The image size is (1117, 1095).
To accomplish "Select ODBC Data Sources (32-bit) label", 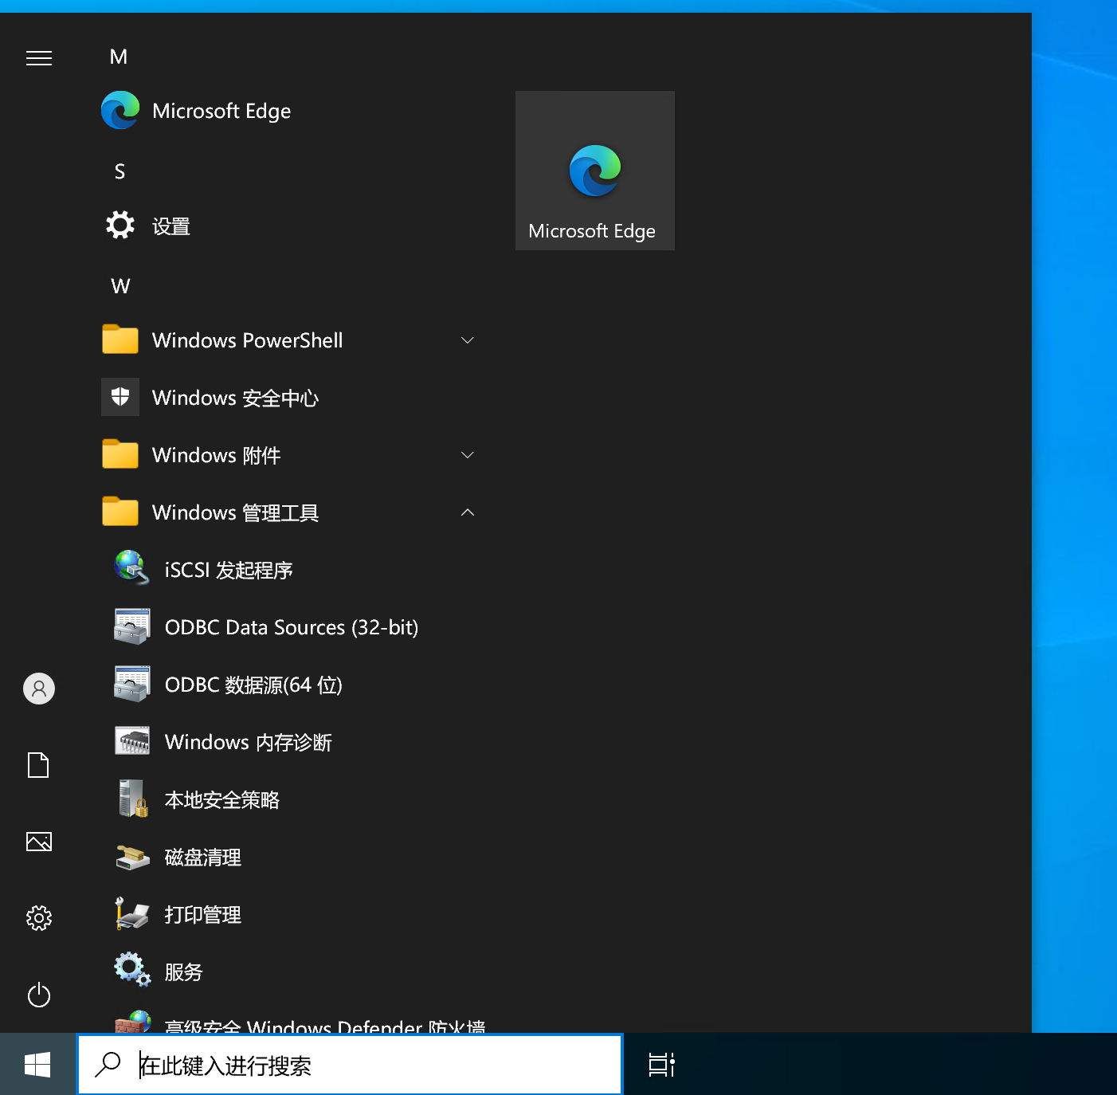I will [292, 627].
